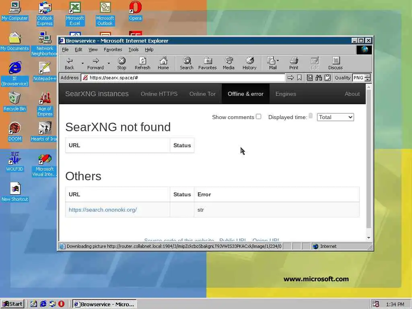Open the View menu

93,49
